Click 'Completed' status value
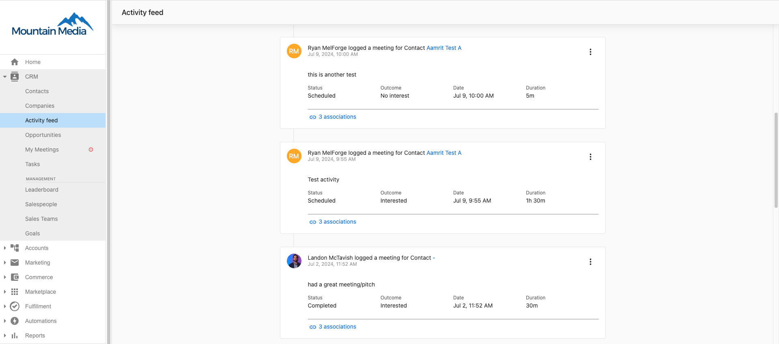 point(322,306)
